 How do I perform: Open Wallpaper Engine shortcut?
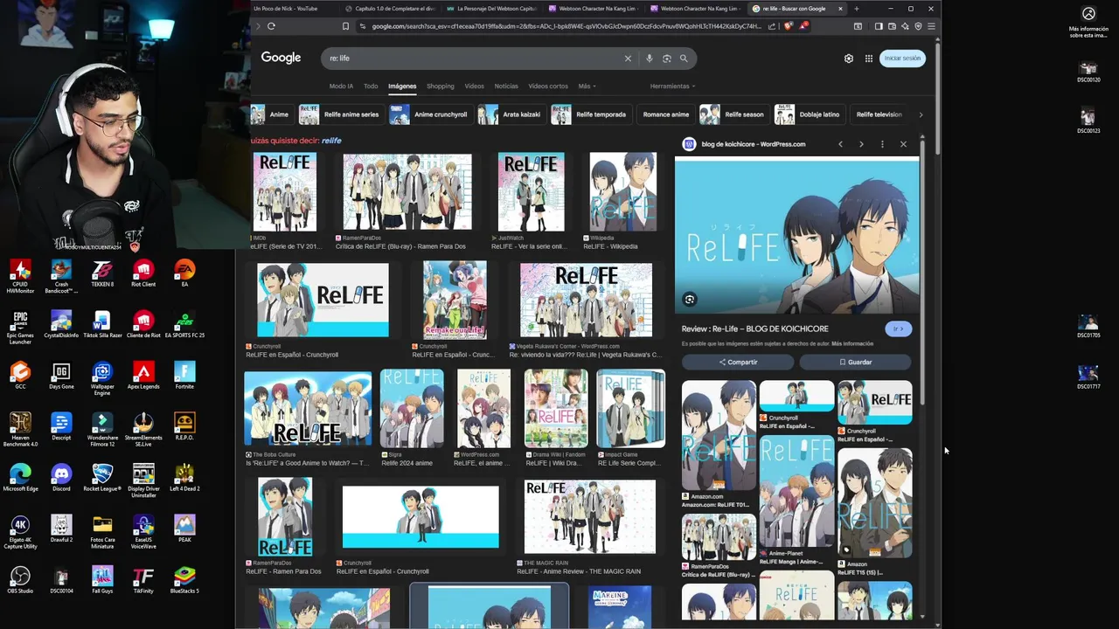coord(102,378)
